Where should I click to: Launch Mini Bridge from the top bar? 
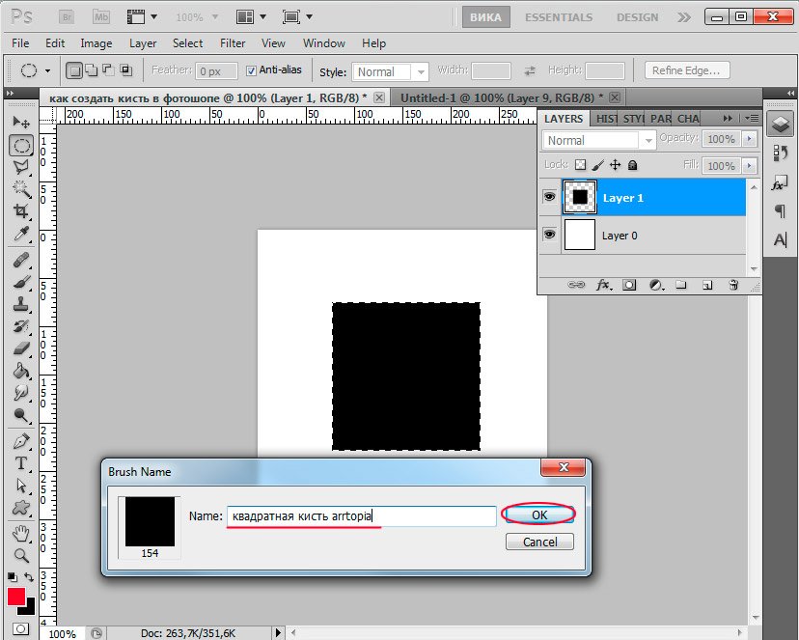click(101, 17)
